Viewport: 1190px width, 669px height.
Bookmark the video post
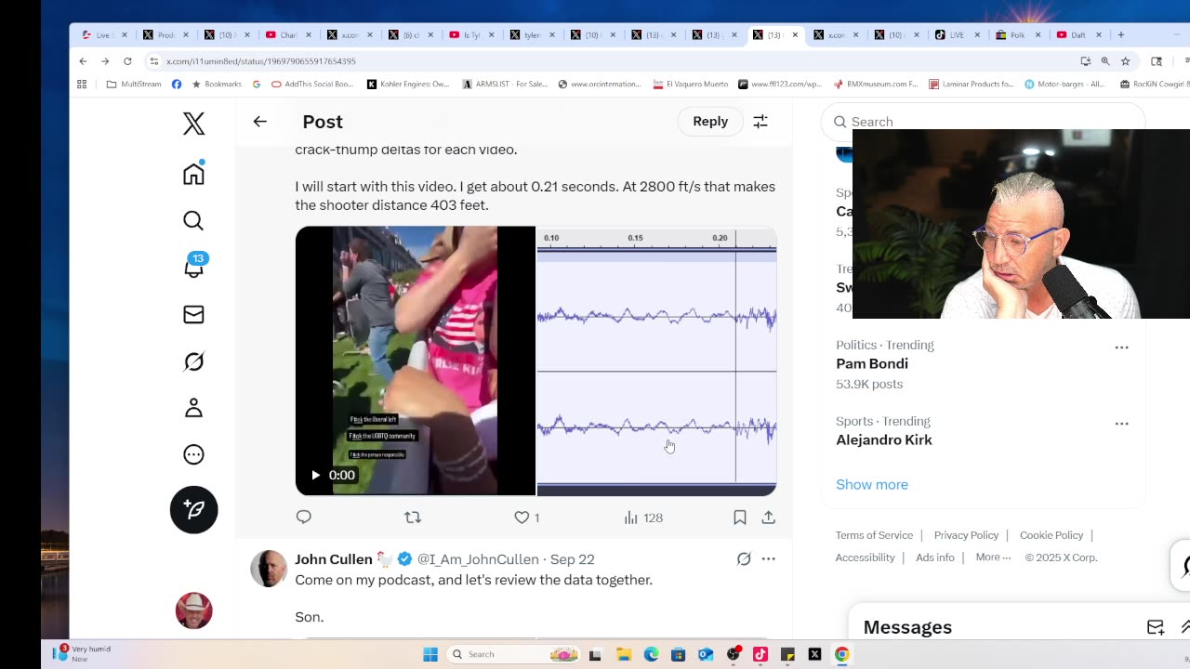coord(740,518)
